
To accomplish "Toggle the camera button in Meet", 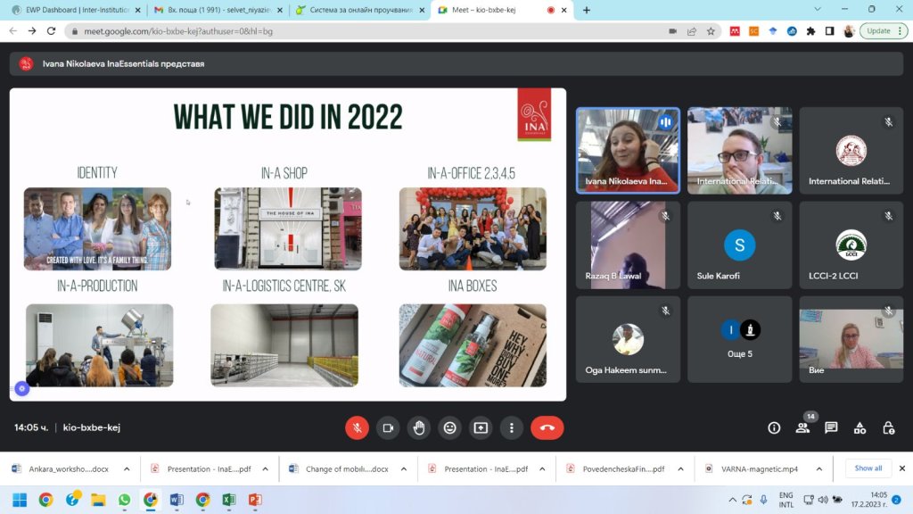I will click(x=388, y=427).
